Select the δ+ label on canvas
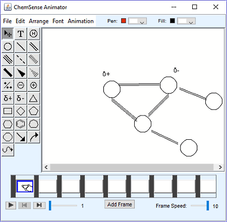The height and width of the screenshot is (222, 227). pos(106,74)
